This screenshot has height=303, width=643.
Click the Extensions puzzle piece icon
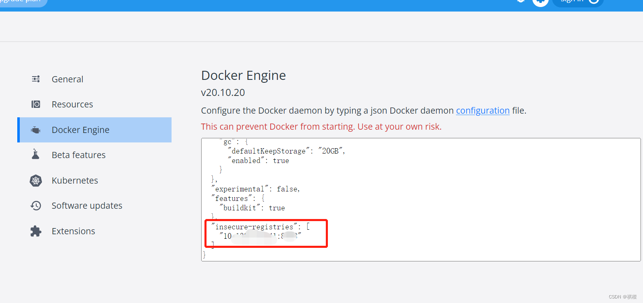point(36,231)
